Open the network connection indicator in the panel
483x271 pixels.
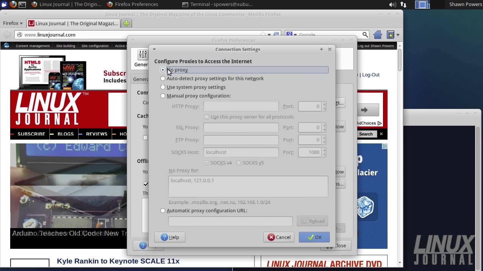point(403,5)
